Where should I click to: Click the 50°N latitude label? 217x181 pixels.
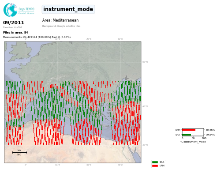tap(145, 62)
